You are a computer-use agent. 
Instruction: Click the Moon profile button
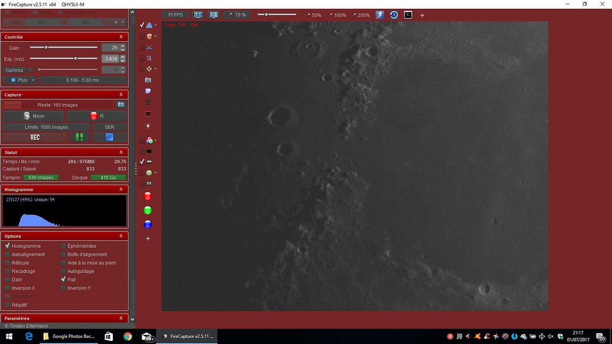[x=33, y=116]
